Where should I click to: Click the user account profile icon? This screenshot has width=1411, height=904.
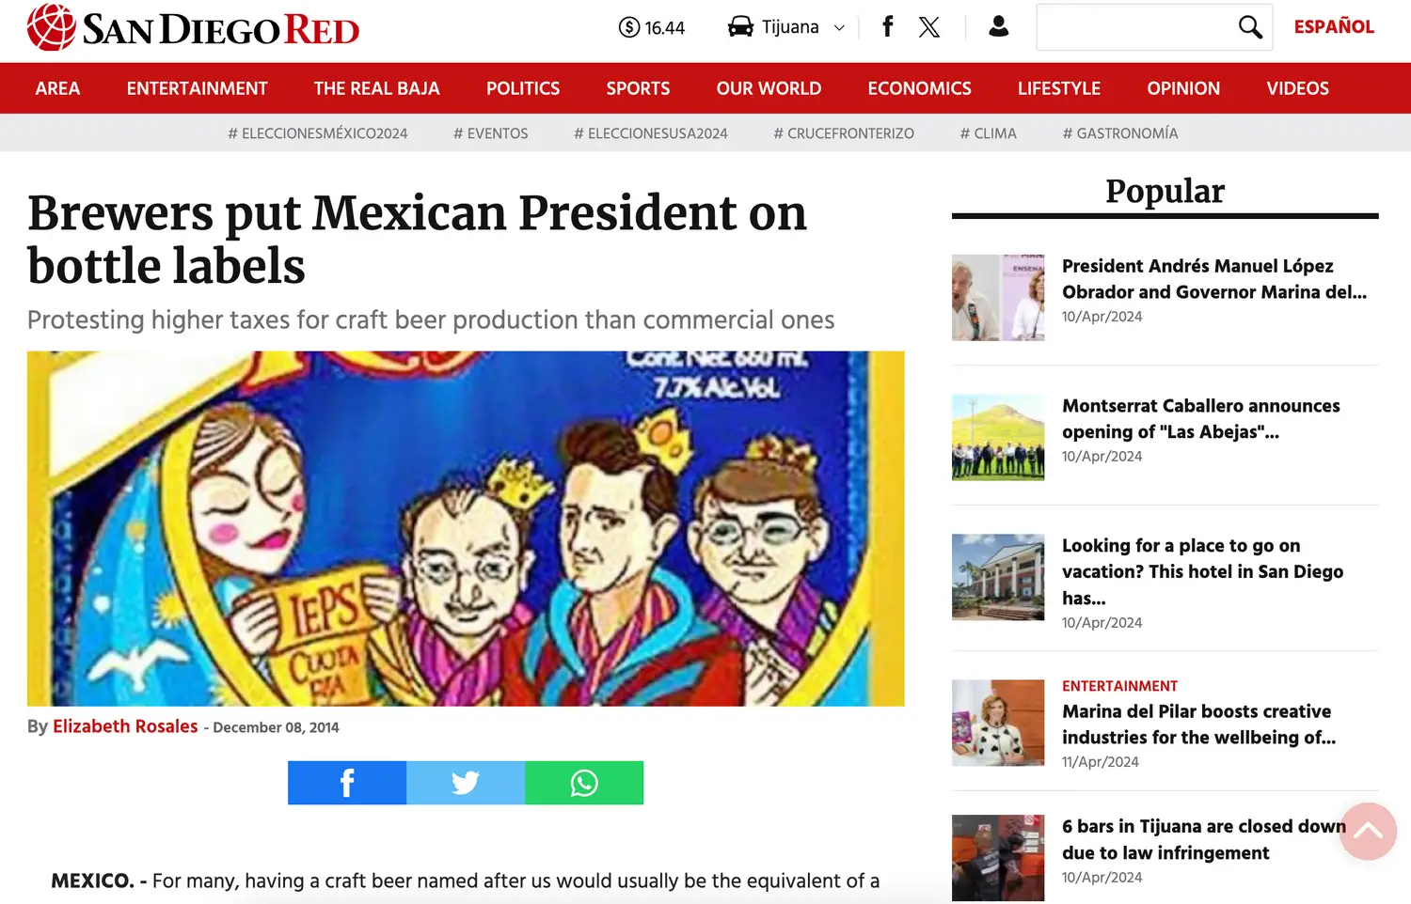coord(999,26)
